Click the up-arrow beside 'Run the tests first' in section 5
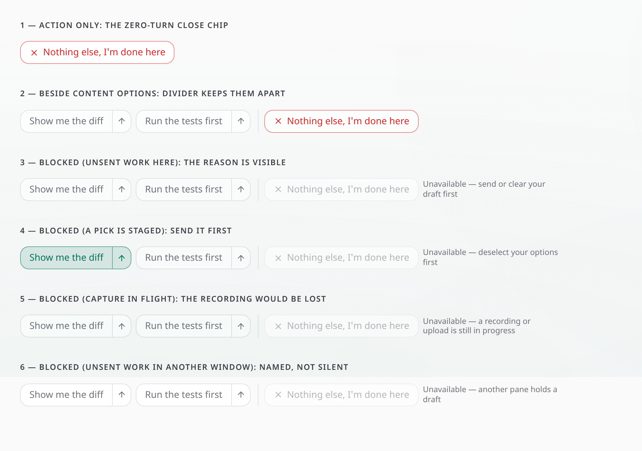The height and width of the screenshot is (451, 642). click(241, 326)
